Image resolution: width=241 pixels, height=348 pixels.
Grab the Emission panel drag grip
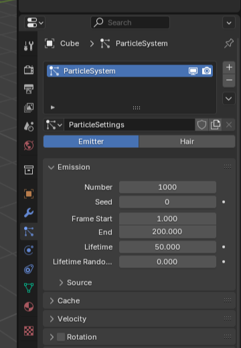228,167
